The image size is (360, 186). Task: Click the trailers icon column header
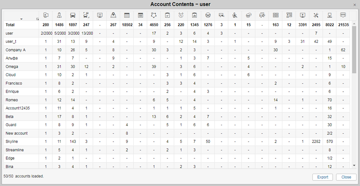221,15
